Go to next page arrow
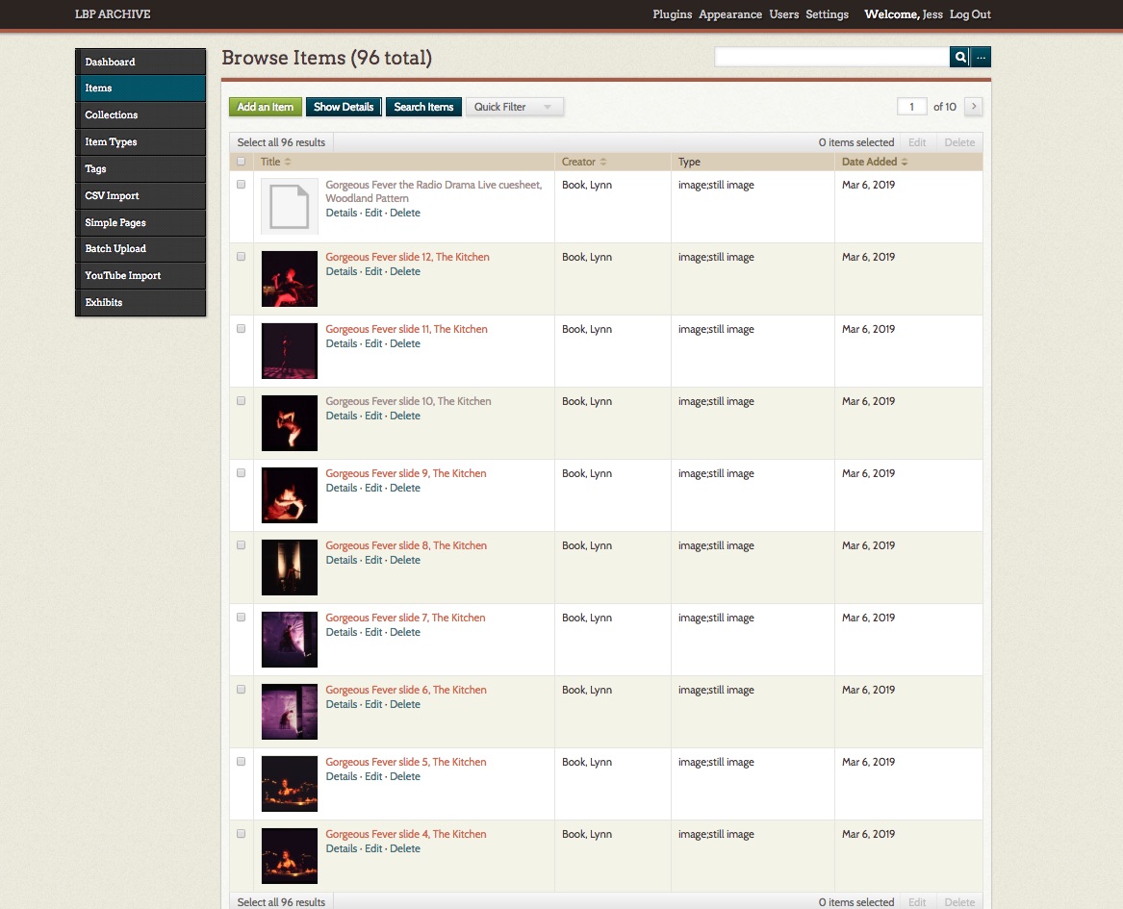 click(x=973, y=107)
